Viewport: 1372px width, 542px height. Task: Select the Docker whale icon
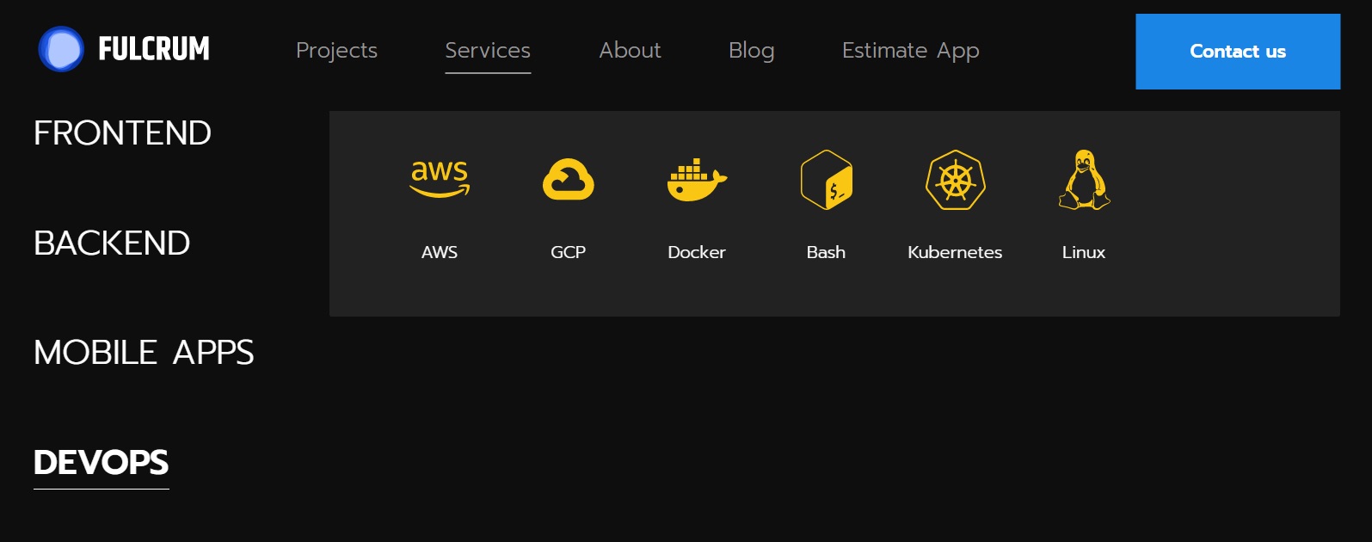697,180
